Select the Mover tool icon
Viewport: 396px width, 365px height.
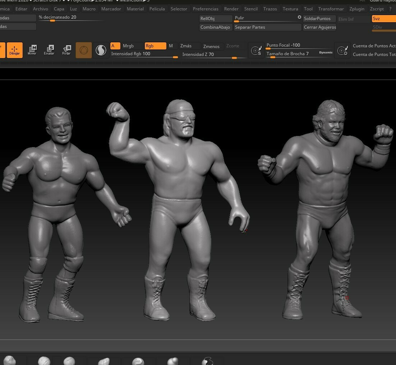[x=32, y=50]
